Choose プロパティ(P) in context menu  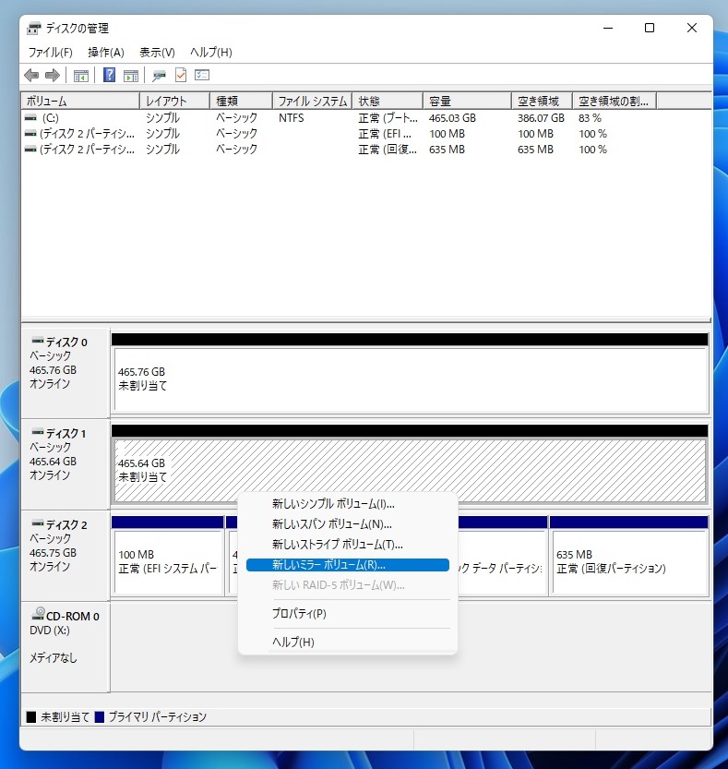click(348, 614)
